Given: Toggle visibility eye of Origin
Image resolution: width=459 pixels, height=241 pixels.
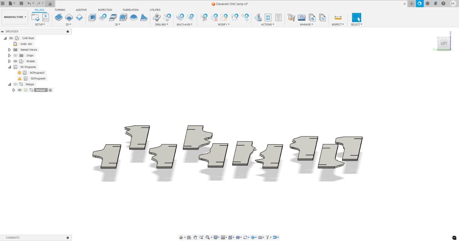Looking at the screenshot, I should pos(15,55).
